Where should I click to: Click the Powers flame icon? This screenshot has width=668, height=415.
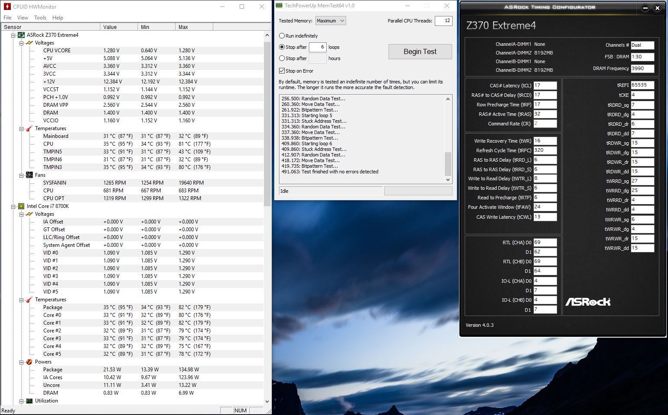click(29, 362)
